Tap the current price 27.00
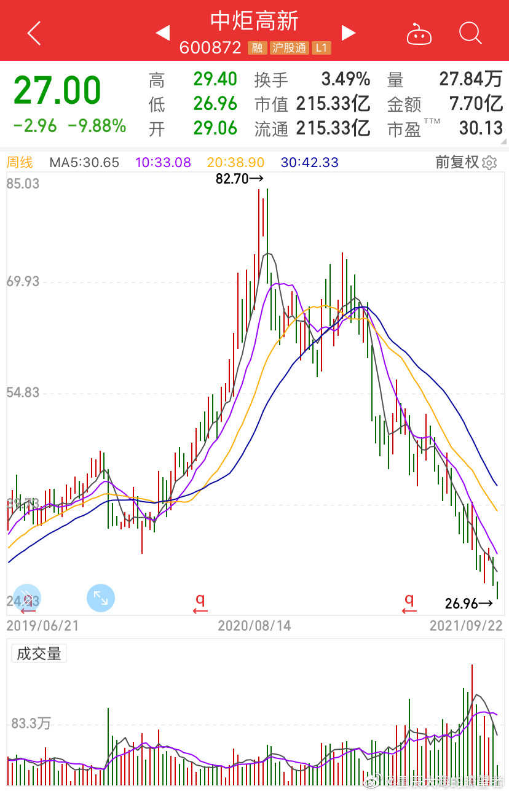Screen dimensions: 509x794 click(x=57, y=91)
